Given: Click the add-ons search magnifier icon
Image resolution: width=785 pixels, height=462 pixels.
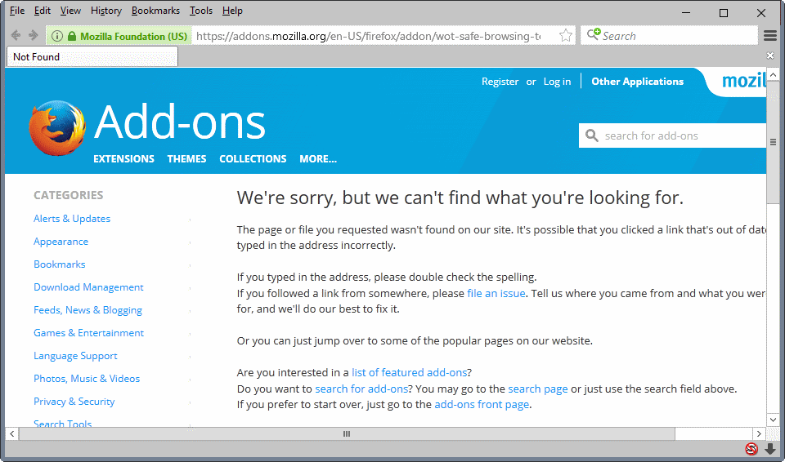Looking at the screenshot, I should coord(592,135).
